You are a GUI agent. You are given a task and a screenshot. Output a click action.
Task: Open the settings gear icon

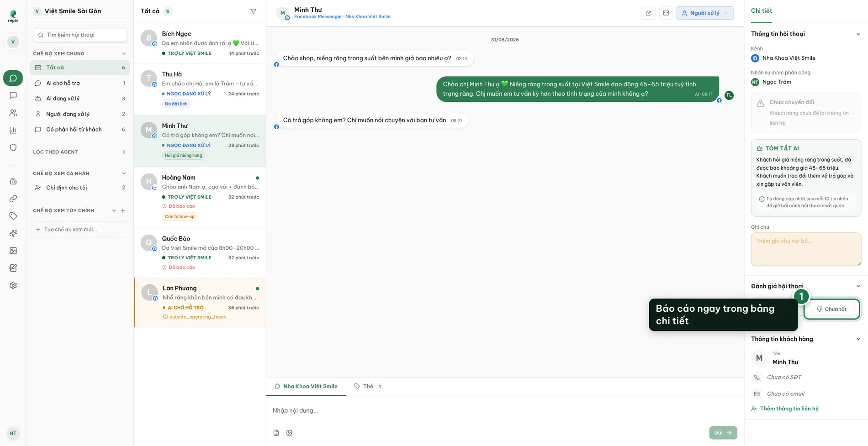pos(13,285)
